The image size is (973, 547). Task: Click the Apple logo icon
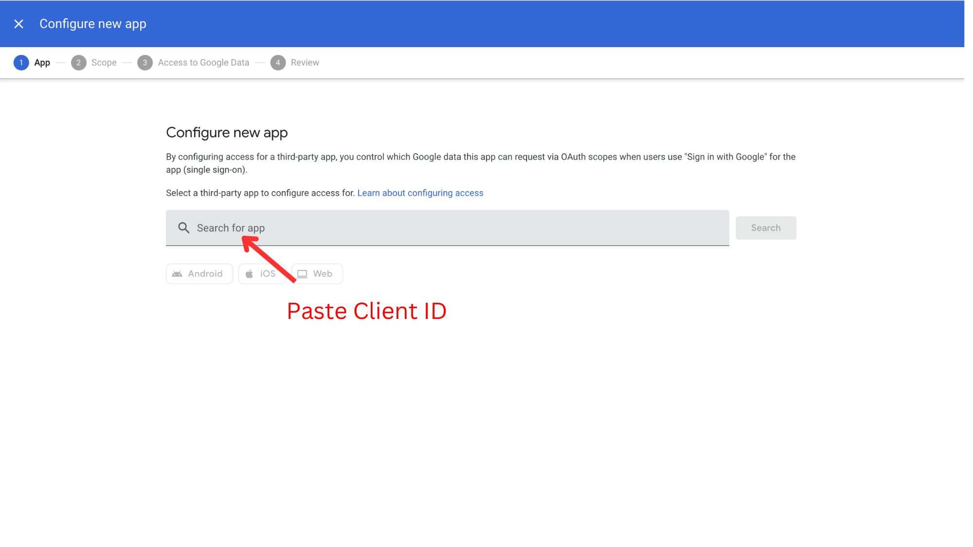tap(249, 274)
